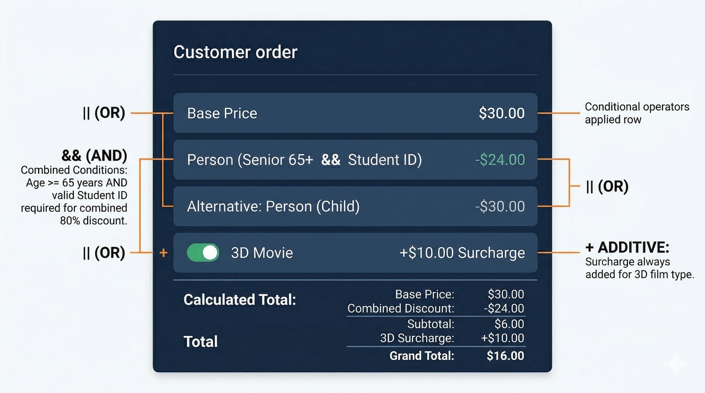This screenshot has width=705, height=393.
Task: Toggle the 3D Movie switch
Action: point(203,253)
